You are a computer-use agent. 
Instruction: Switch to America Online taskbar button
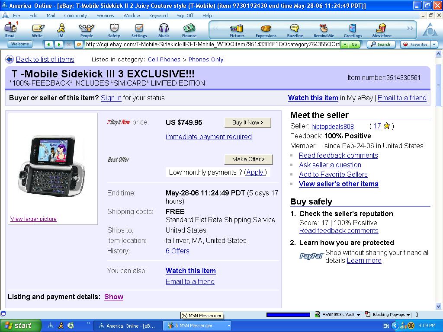tap(128, 326)
